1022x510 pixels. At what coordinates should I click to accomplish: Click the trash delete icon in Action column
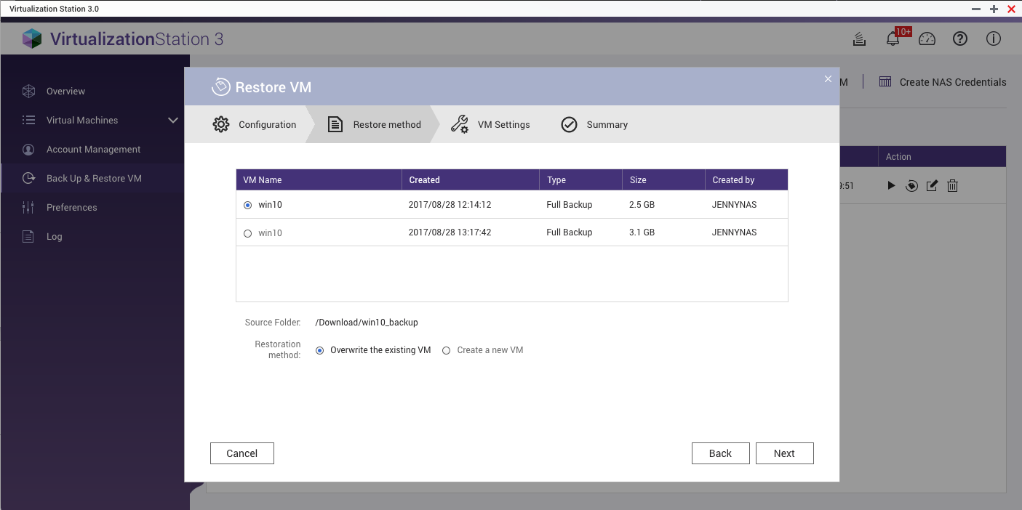point(952,186)
